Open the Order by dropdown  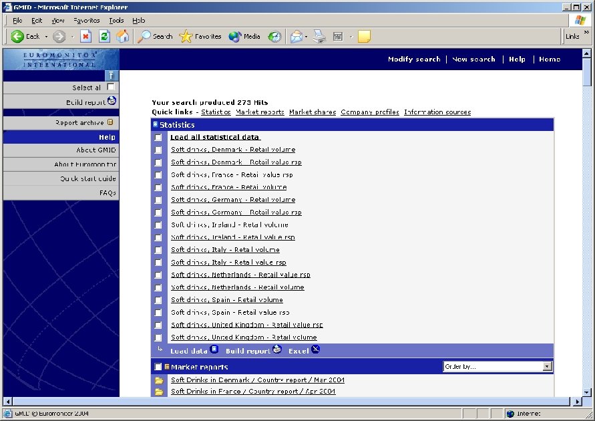click(x=498, y=366)
